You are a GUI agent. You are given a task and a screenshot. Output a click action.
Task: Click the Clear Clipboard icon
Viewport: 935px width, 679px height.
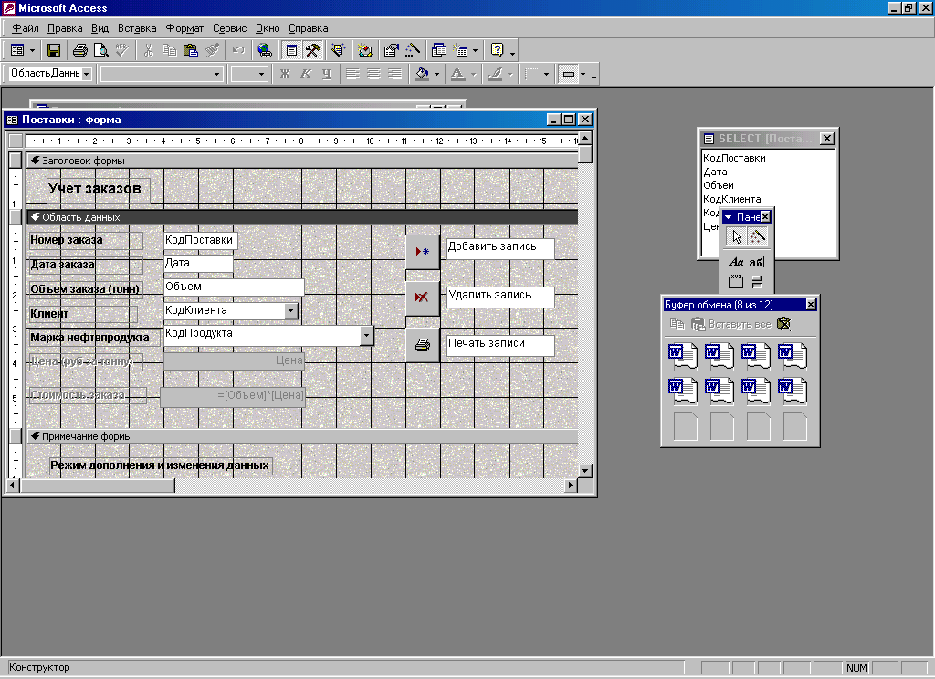tap(783, 324)
